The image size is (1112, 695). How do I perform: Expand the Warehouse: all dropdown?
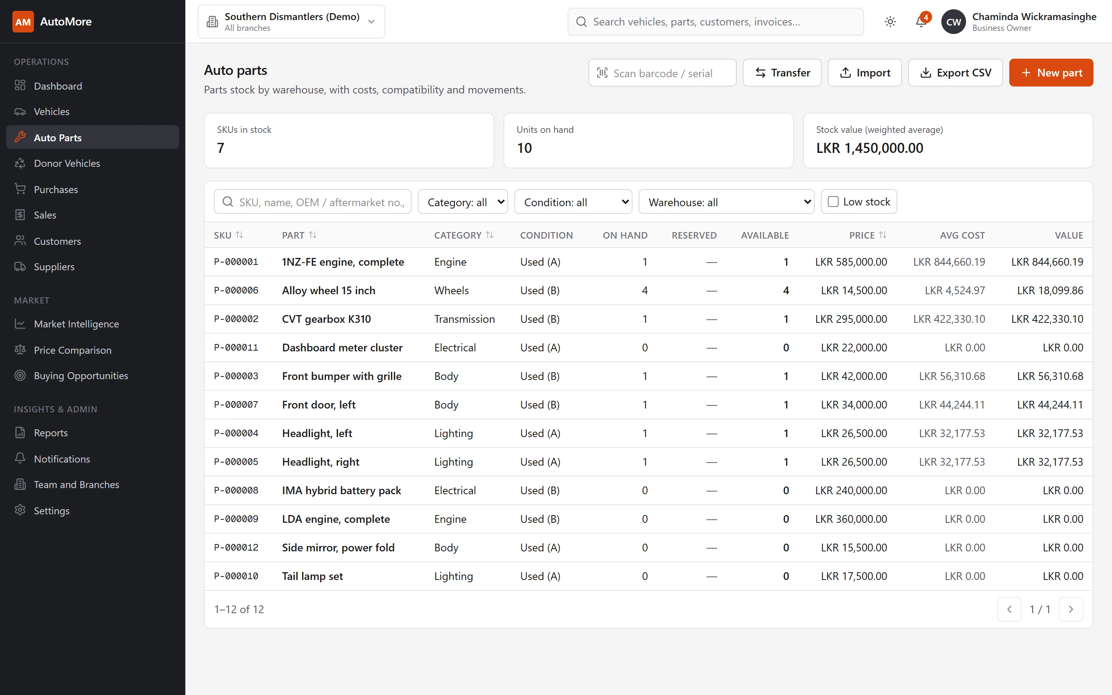coord(726,202)
